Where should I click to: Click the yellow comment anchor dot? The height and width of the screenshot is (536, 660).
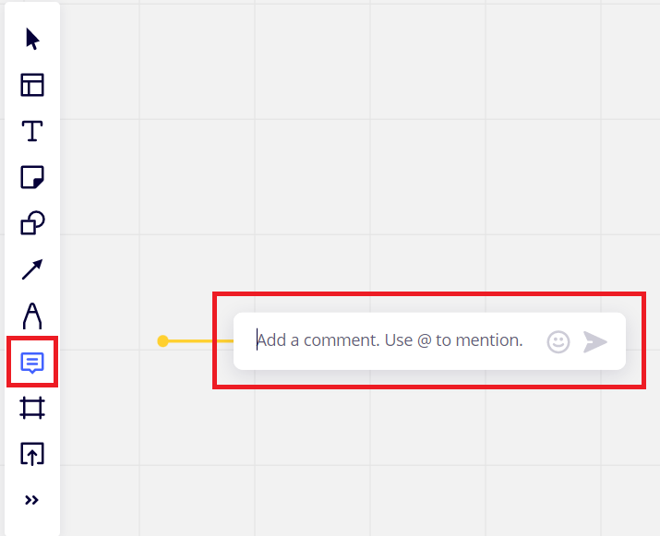(x=163, y=341)
